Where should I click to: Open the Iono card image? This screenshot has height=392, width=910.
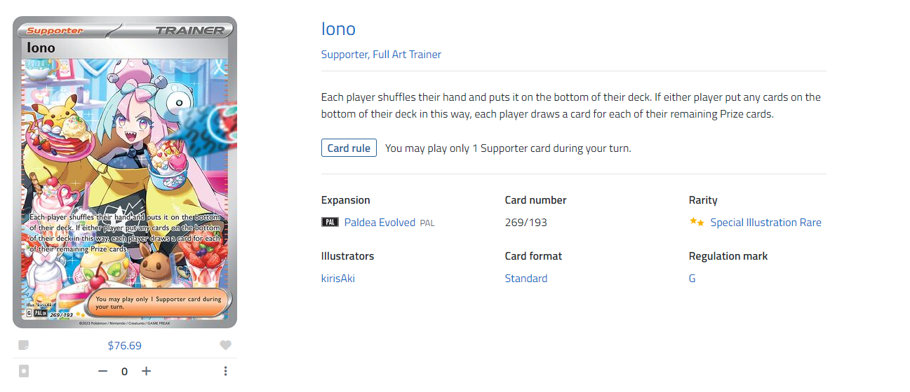[125, 171]
